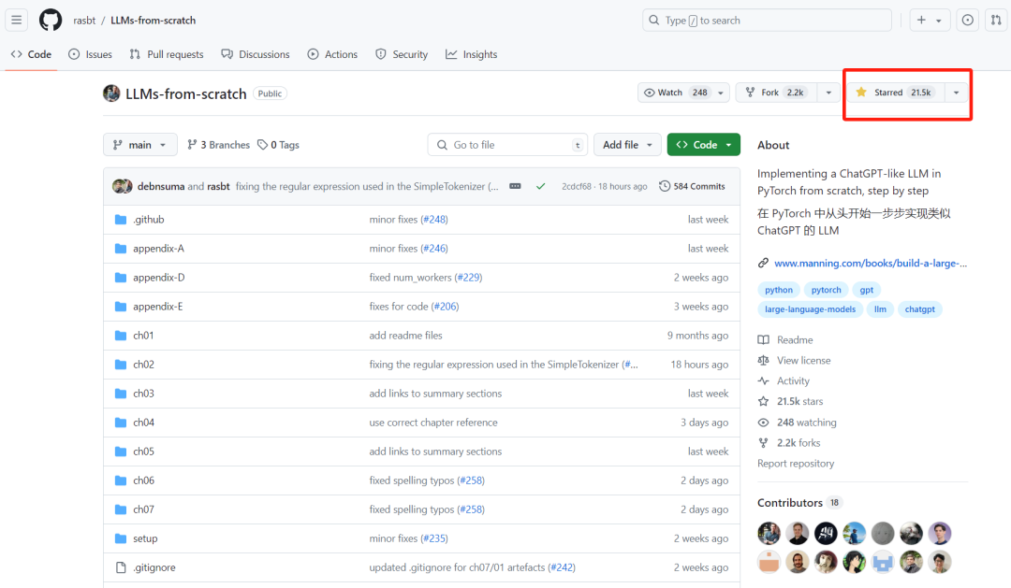Click the Readme book icon

coord(764,339)
